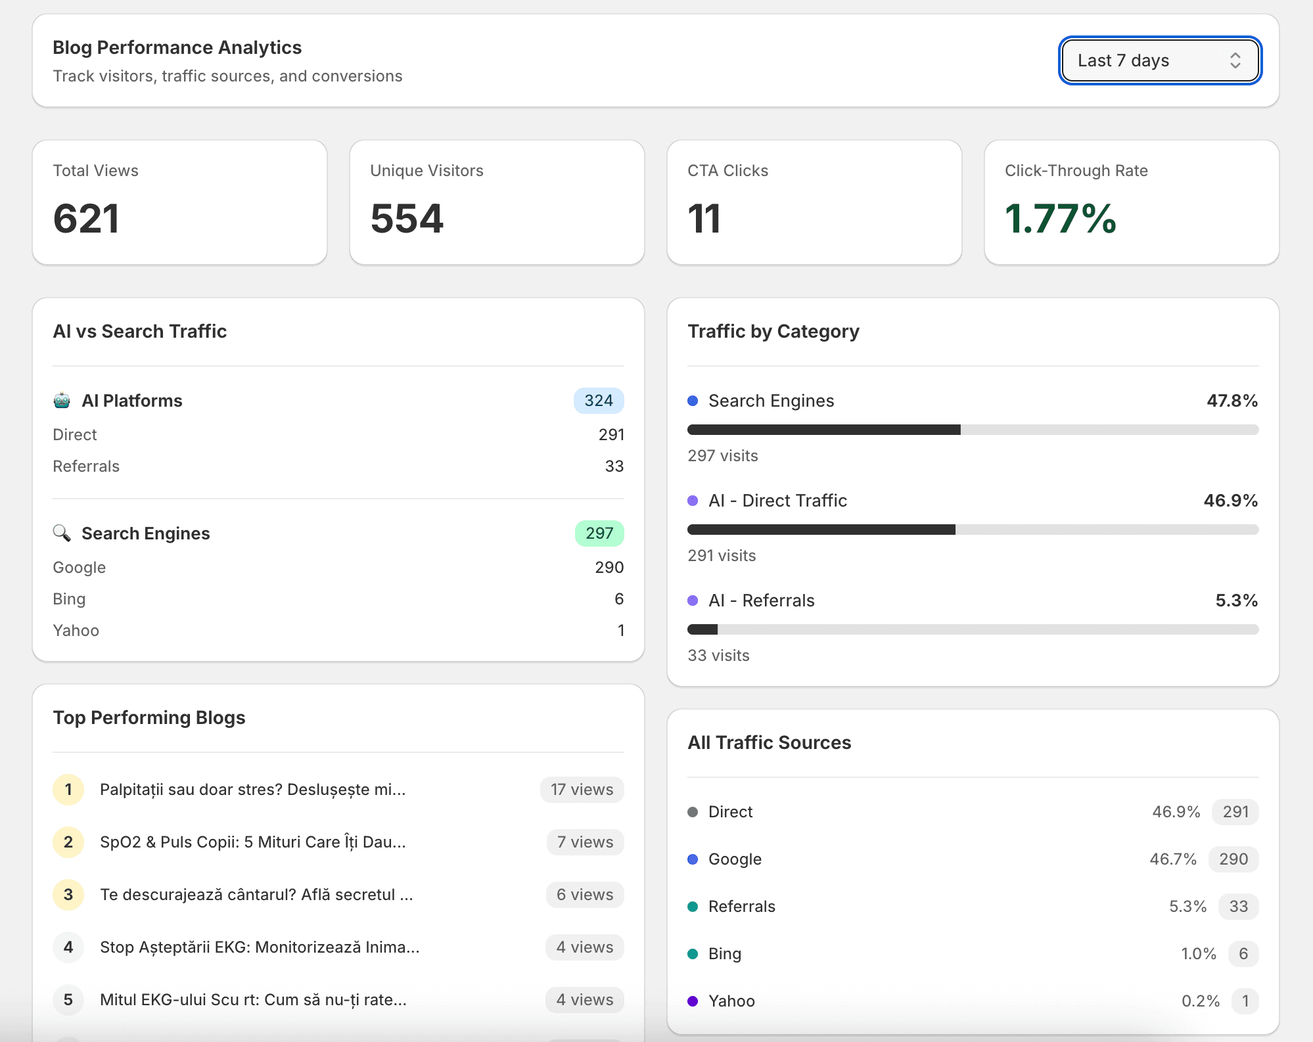Click the gray dot beside Direct traffic source

pyautogui.click(x=693, y=812)
